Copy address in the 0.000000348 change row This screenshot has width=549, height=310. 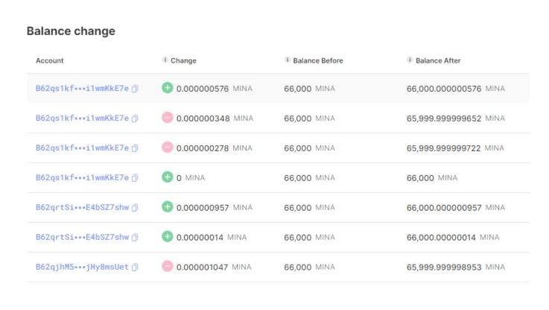click(135, 118)
